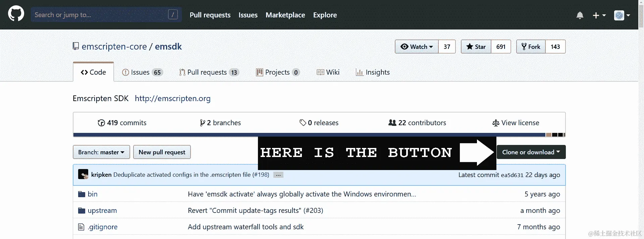Switch to the Wiki tab
This screenshot has width=644, height=239.
328,72
